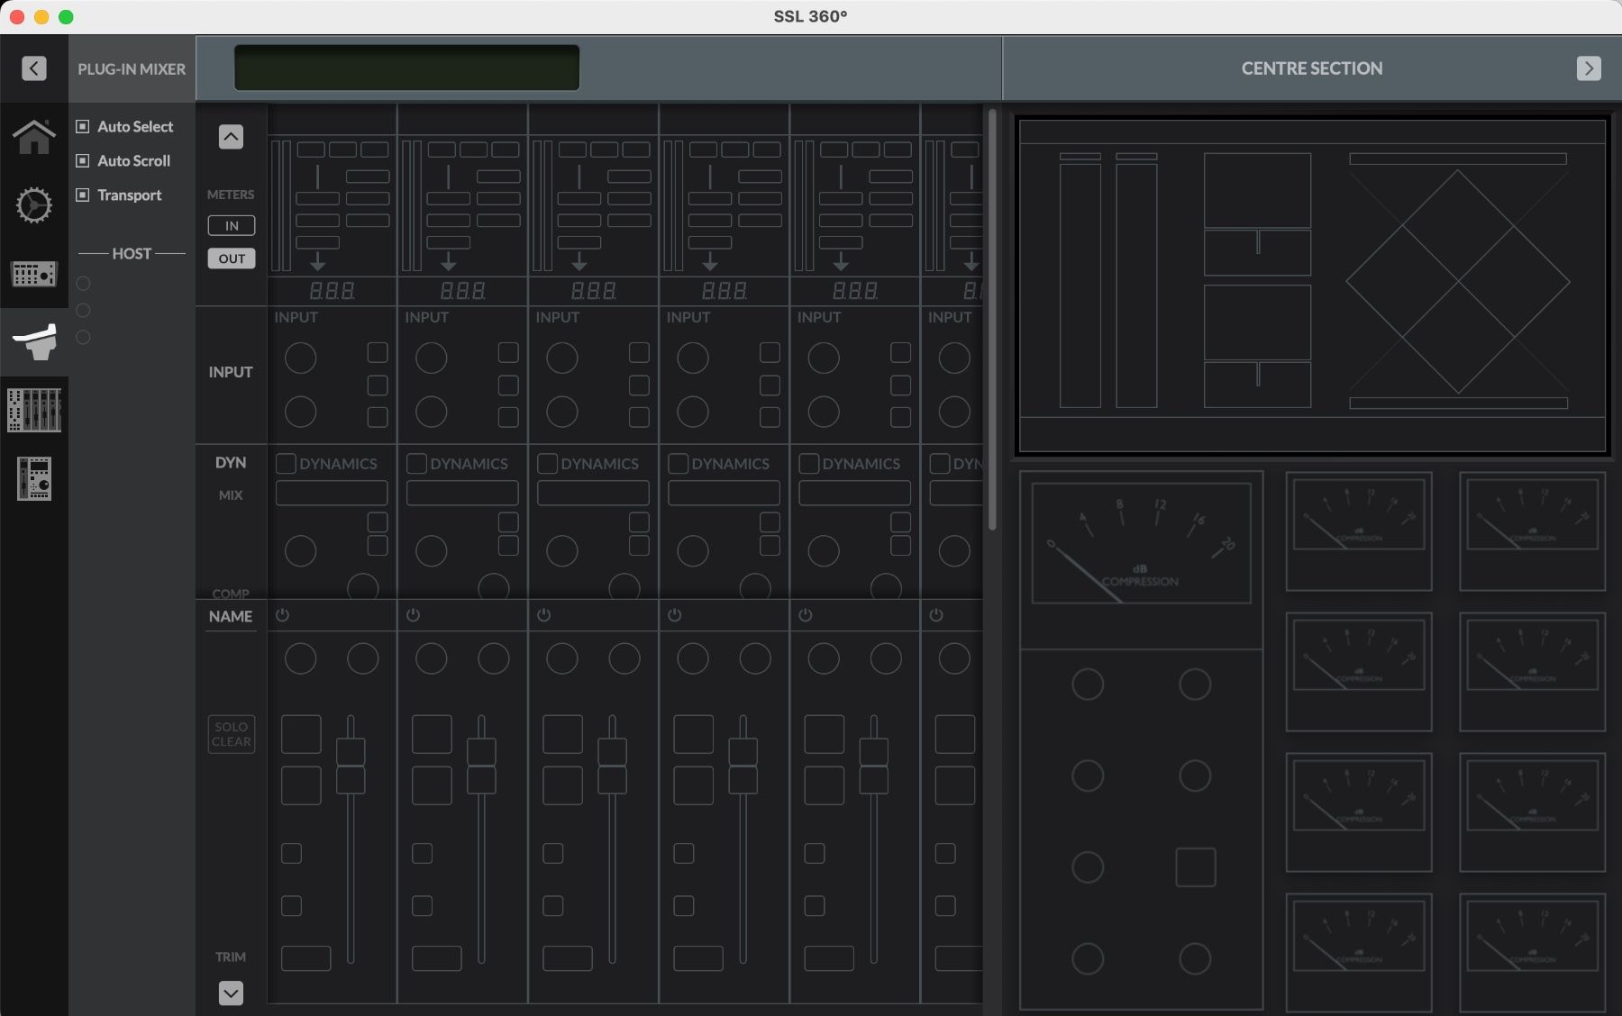Select the INPUT section row label
This screenshot has height=1016, width=1622.
click(231, 372)
